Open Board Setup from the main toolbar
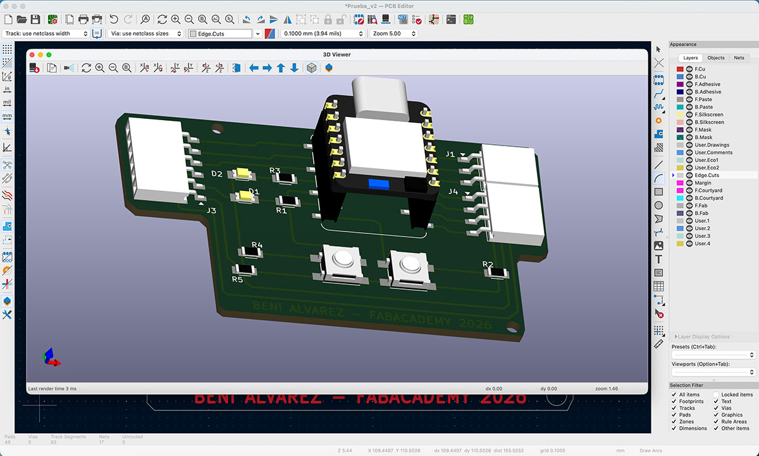 click(x=53, y=20)
